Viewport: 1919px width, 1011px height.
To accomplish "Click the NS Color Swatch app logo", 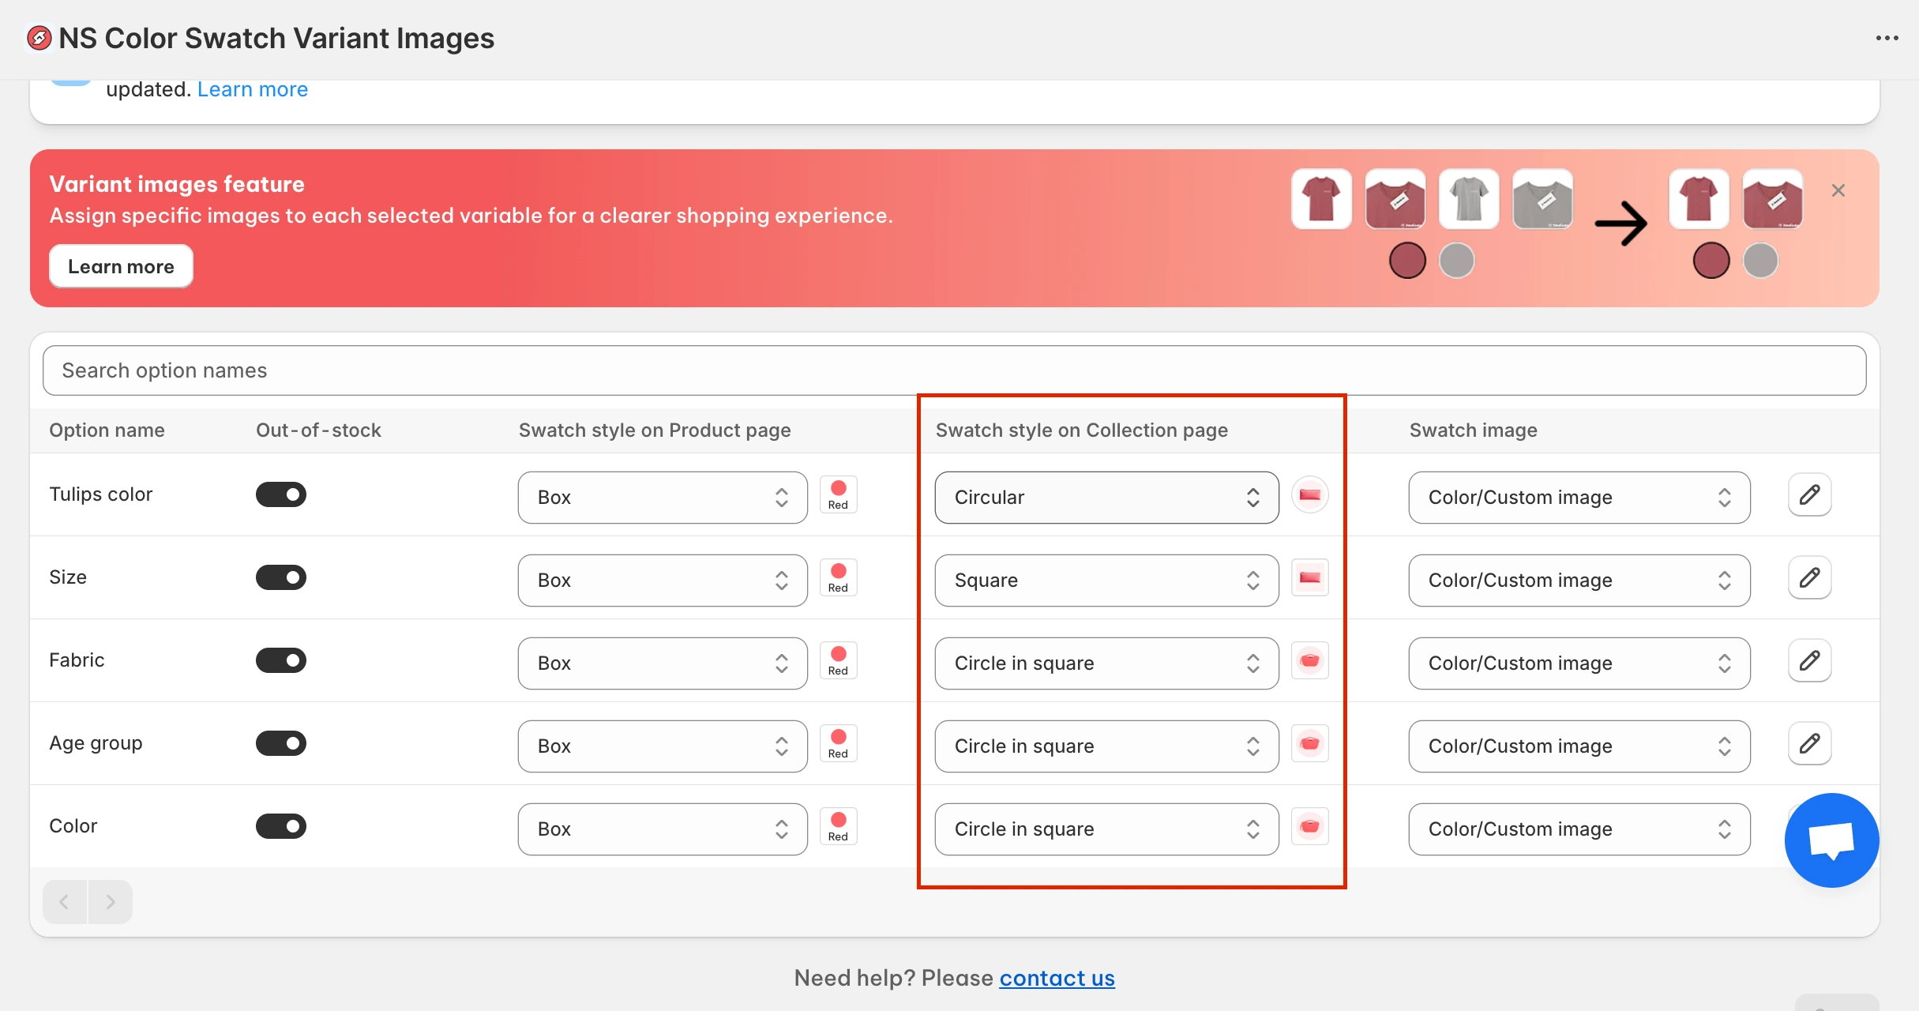I will (x=39, y=38).
